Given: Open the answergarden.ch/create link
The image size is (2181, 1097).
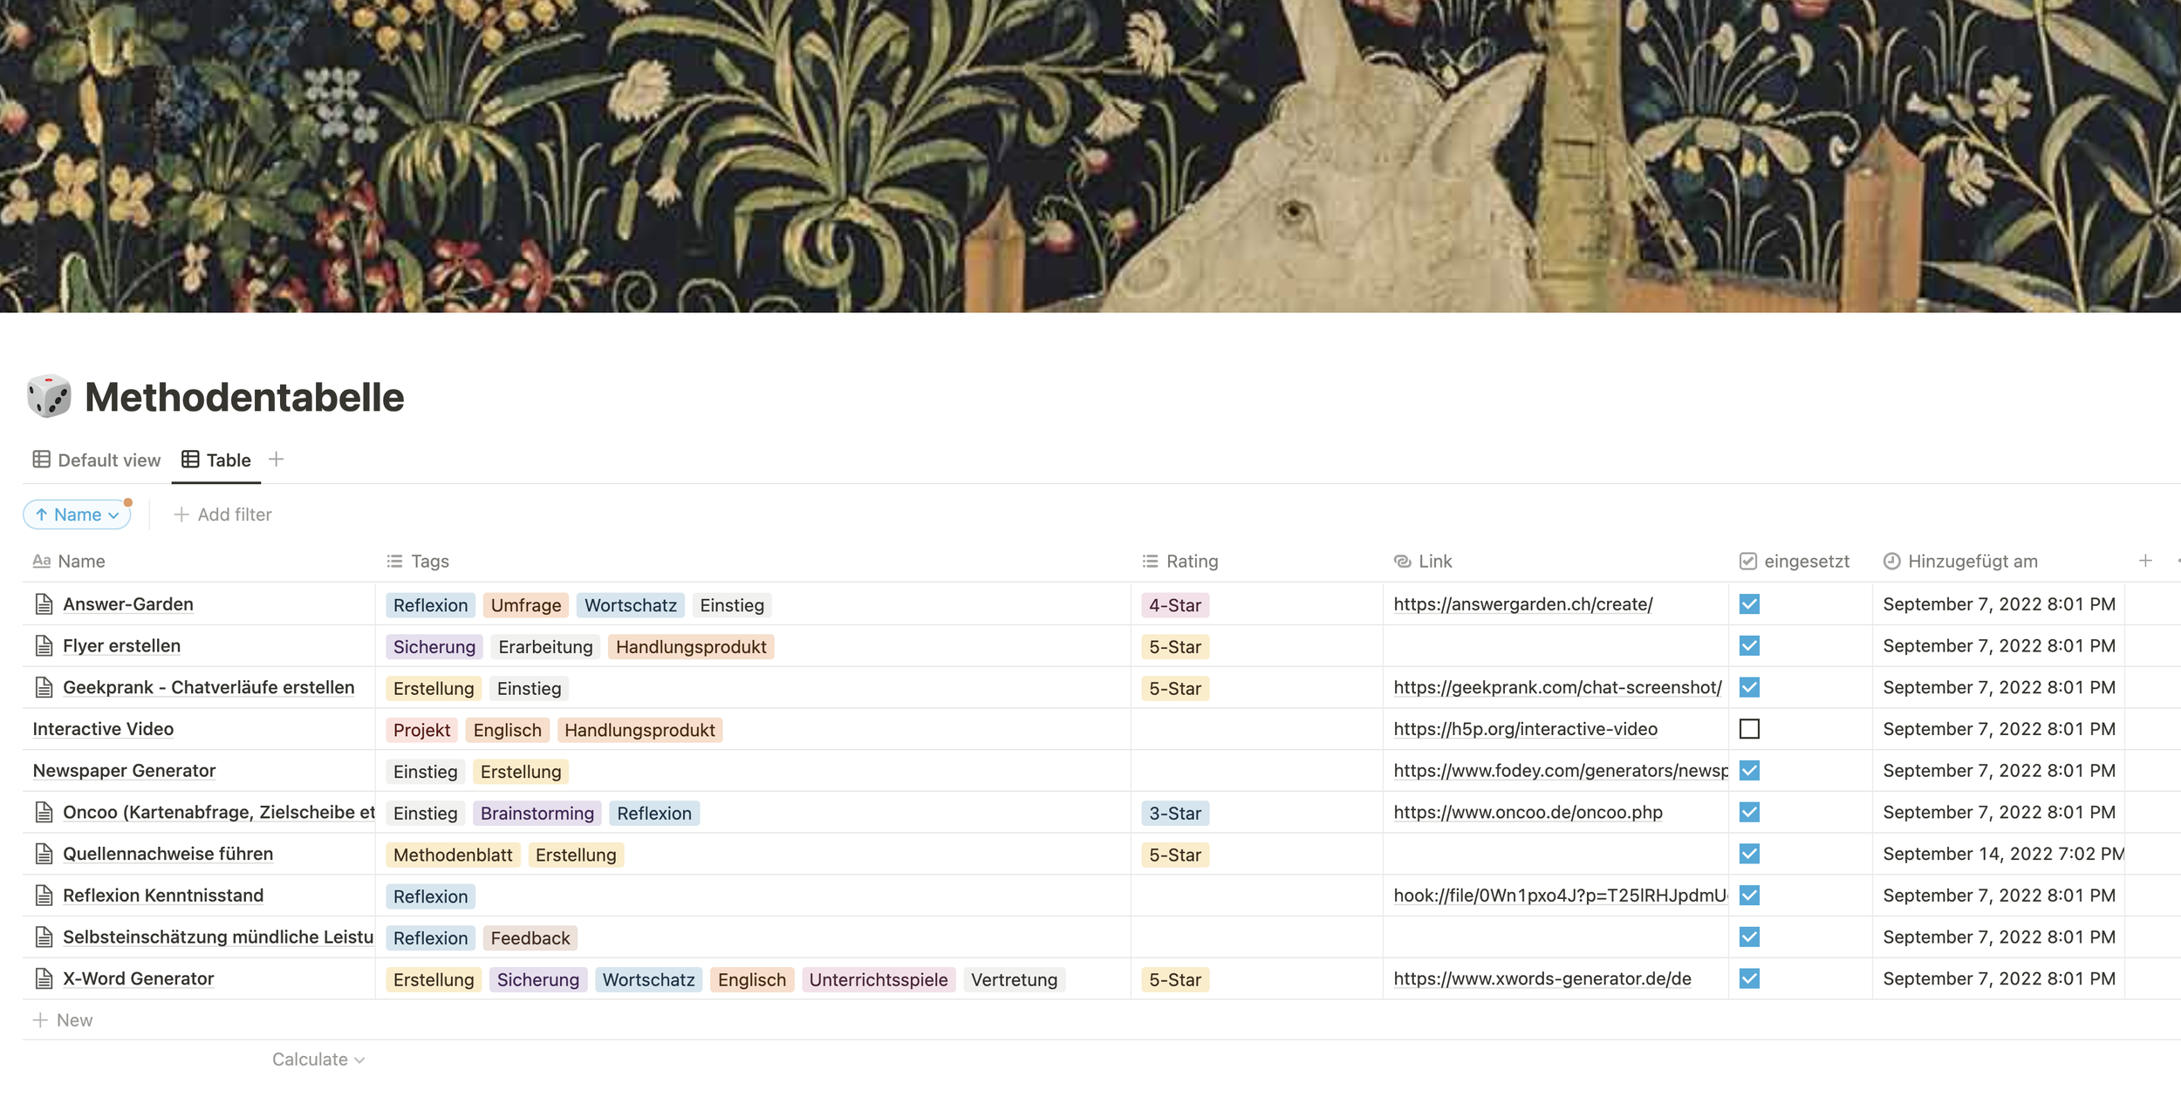Looking at the screenshot, I should pyautogui.click(x=1522, y=604).
